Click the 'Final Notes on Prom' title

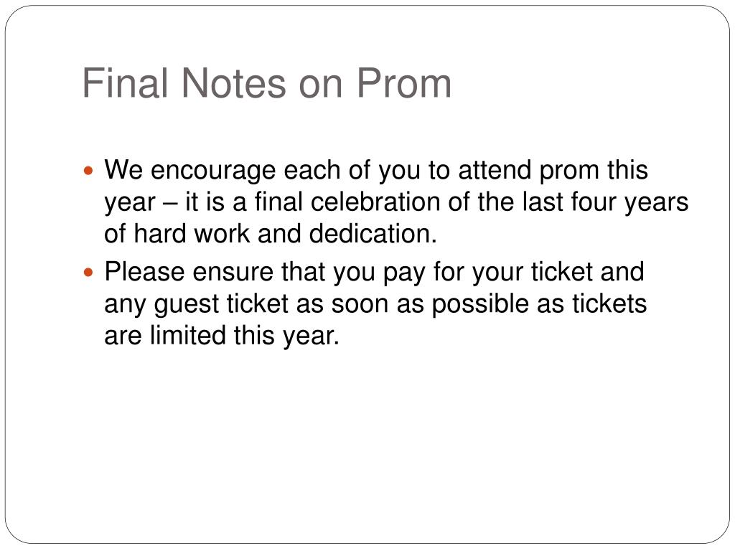[267, 83]
